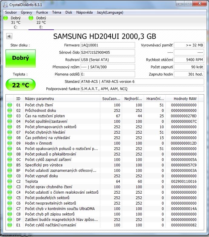The height and width of the screenshot is (237, 209).
Task: Click the green status icon for Teplota row
Action: [x=10, y=181]
